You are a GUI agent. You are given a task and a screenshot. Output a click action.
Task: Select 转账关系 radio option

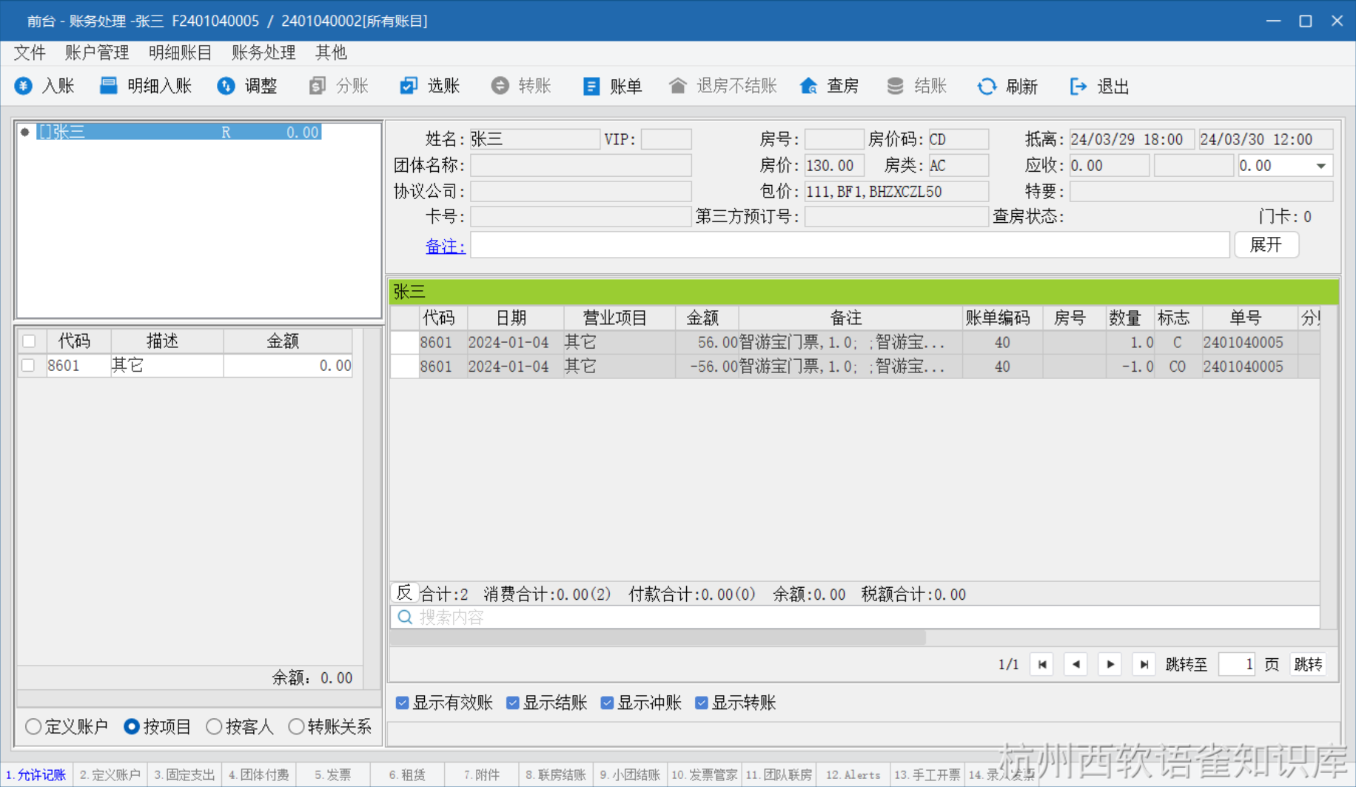pos(296,726)
